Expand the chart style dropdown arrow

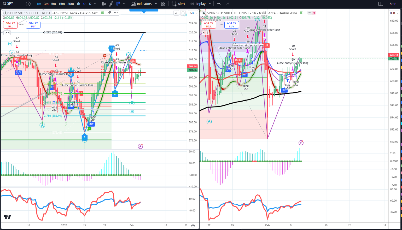tap(124, 4)
